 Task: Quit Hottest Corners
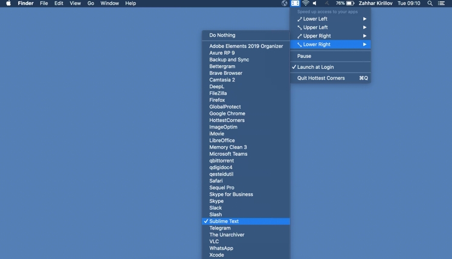tap(321, 78)
